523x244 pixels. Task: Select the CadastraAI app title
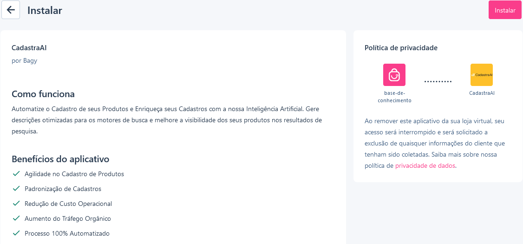pyautogui.click(x=29, y=48)
